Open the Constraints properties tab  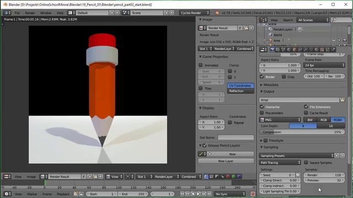pyautogui.click(x=300, y=50)
